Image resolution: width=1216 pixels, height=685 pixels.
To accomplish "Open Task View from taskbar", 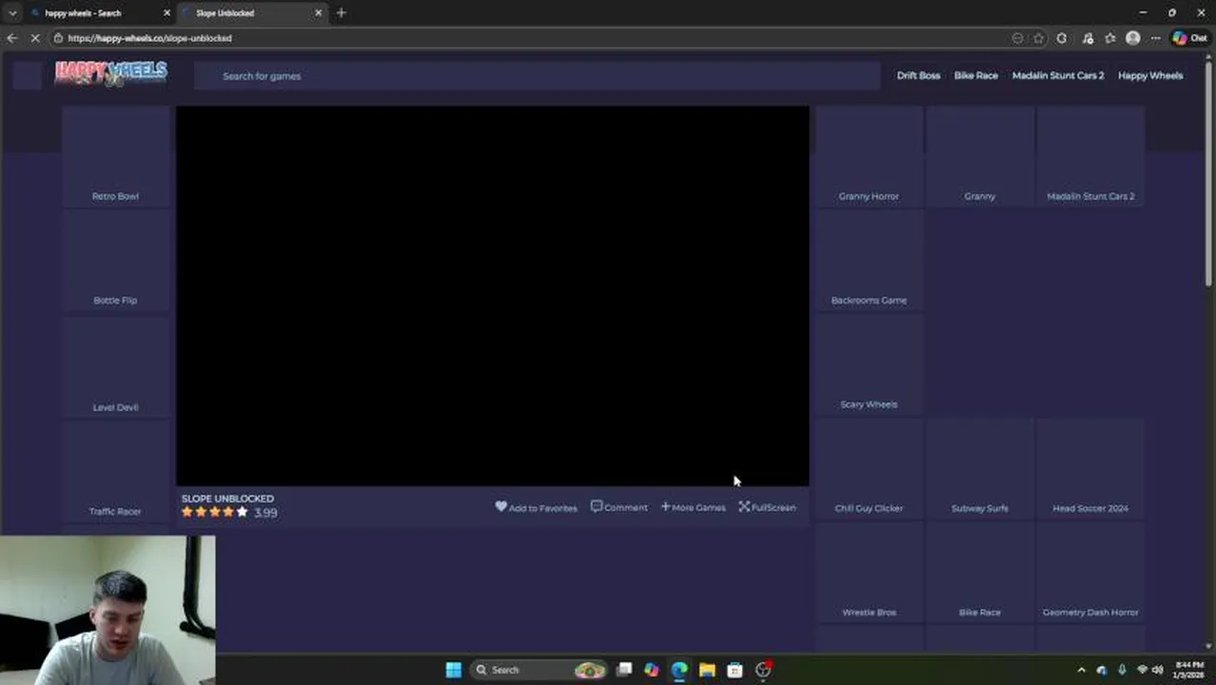I will (x=624, y=670).
